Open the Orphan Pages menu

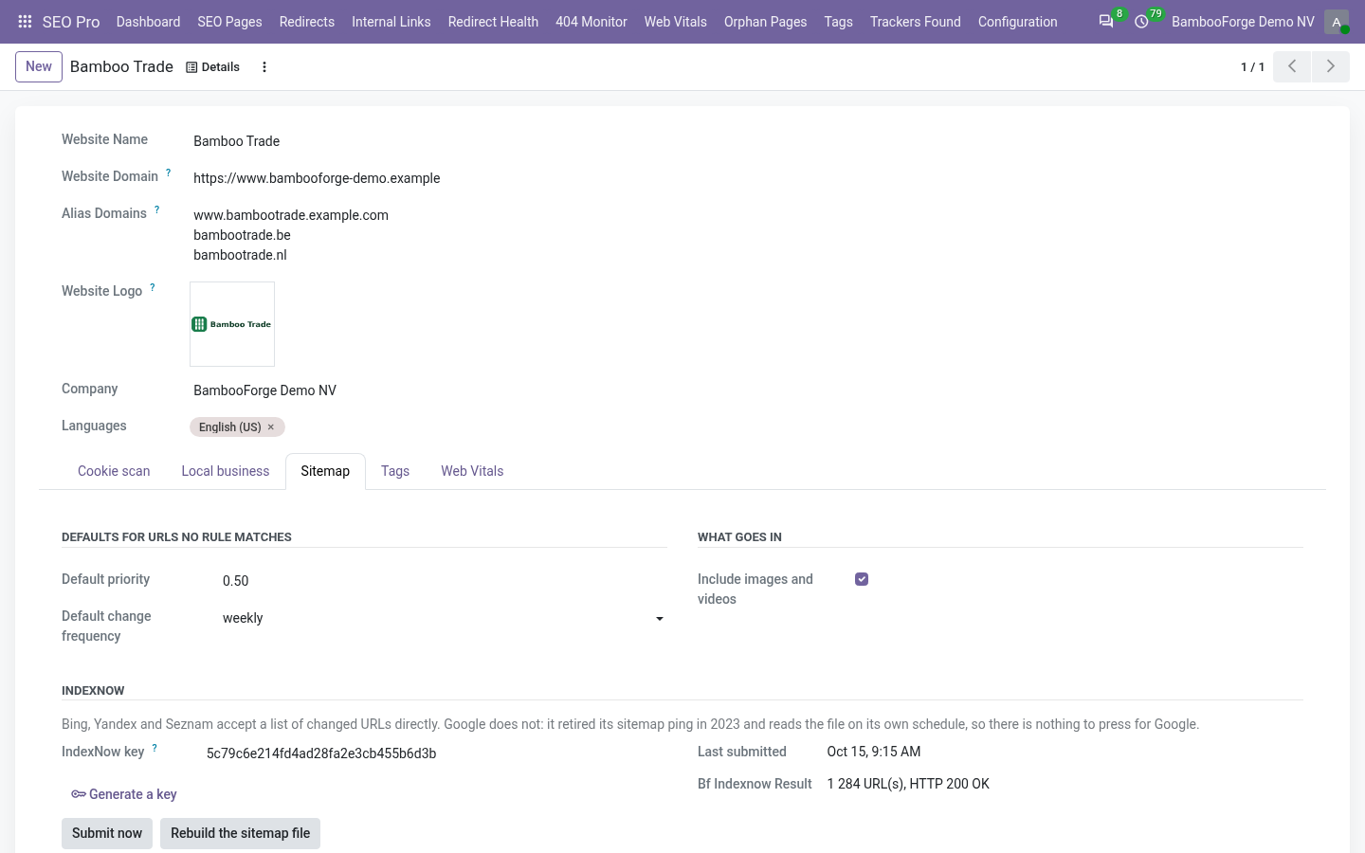pyautogui.click(x=766, y=22)
